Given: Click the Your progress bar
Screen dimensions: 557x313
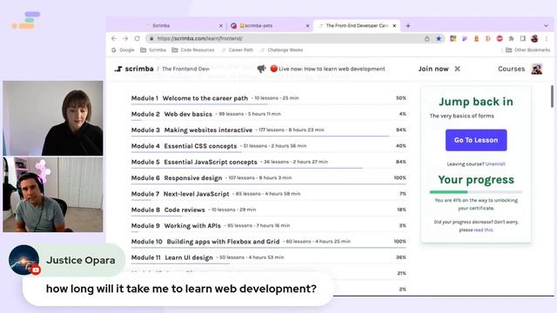Looking at the screenshot, I should pos(476,192).
